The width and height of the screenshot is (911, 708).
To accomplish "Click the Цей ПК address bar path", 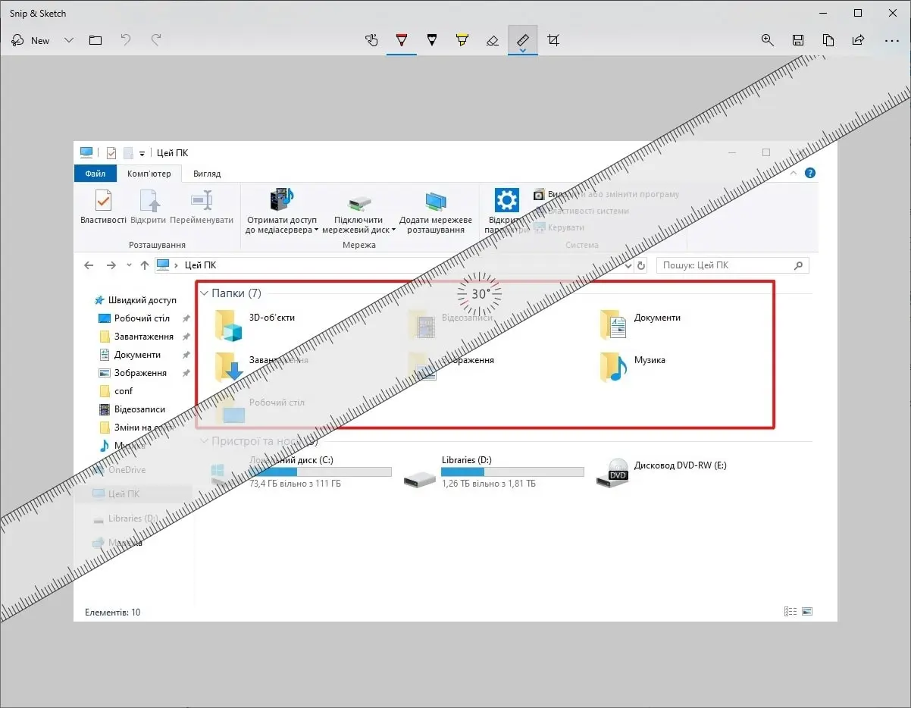I will click(x=200, y=265).
